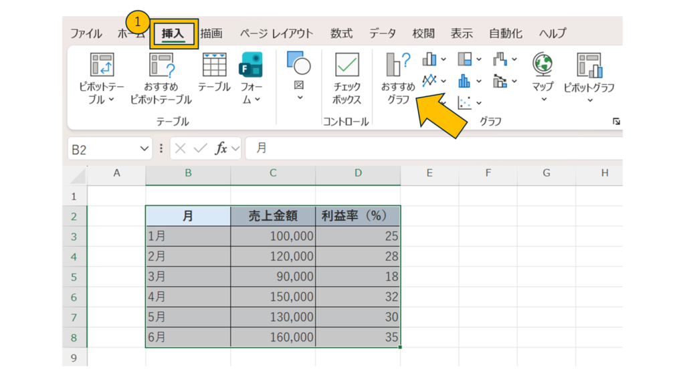This screenshot has width=685, height=385.
Task: Switch to the 数式 tab
Action: pyautogui.click(x=341, y=33)
